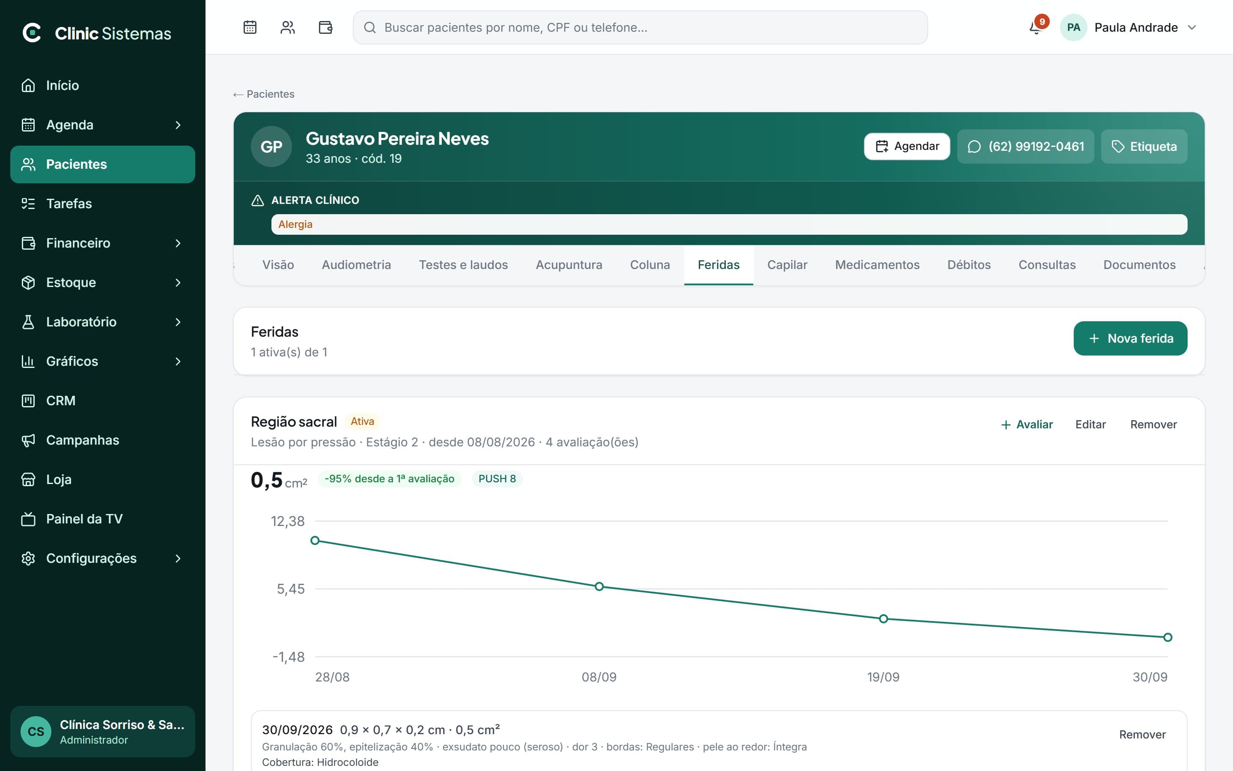
Task: Remove the 30/09/2026 evaluation entry
Action: click(x=1142, y=734)
